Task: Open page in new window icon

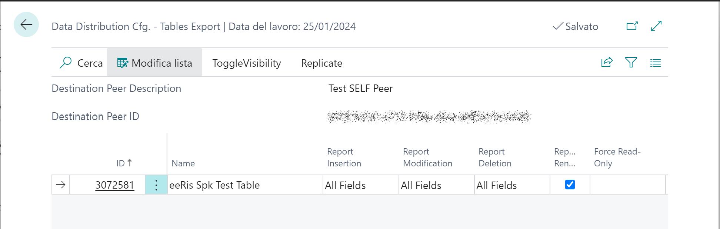Action: (x=632, y=26)
